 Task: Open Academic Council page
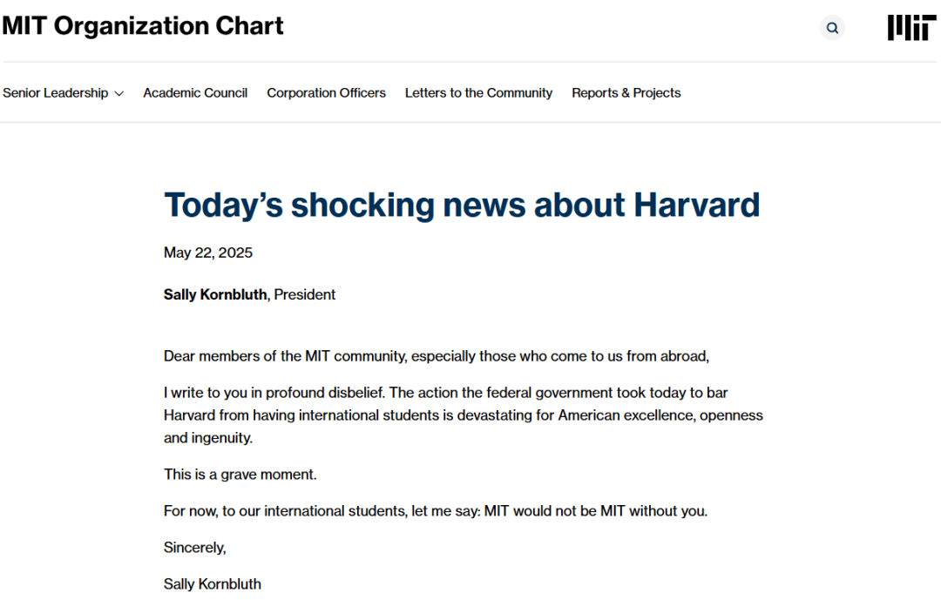click(x=195, y=93)
